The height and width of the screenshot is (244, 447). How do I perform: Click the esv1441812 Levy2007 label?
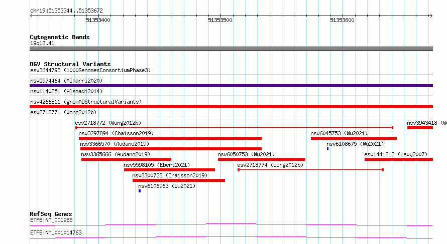(x=396, y=154)
